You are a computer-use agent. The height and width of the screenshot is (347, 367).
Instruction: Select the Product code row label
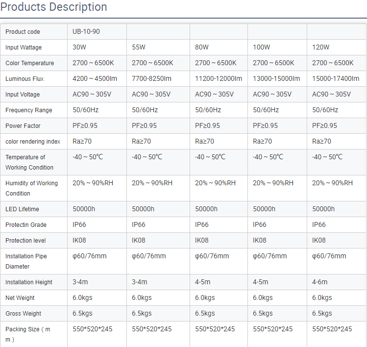(x=23, y=32)
